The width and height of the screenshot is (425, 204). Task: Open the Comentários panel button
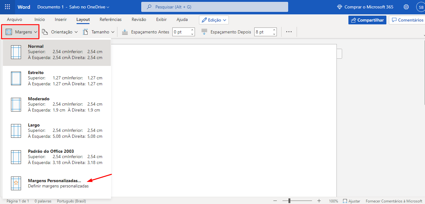click(407, 20)
